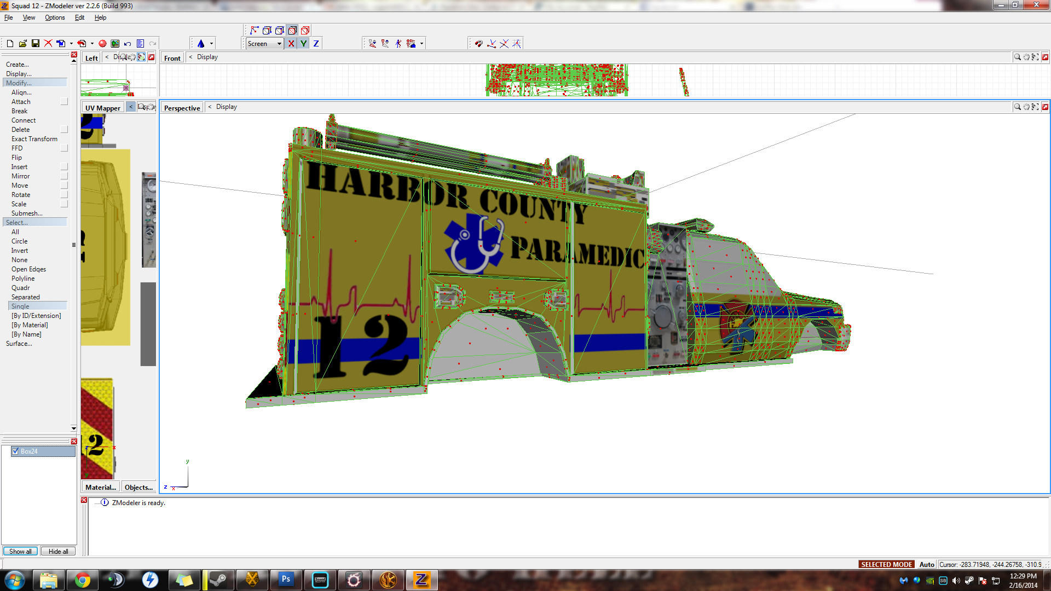Click the red magnet snap icon

tap(478, 44)
